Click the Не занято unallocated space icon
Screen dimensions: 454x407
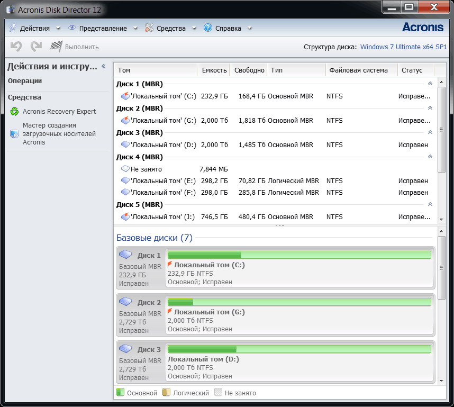125,169
